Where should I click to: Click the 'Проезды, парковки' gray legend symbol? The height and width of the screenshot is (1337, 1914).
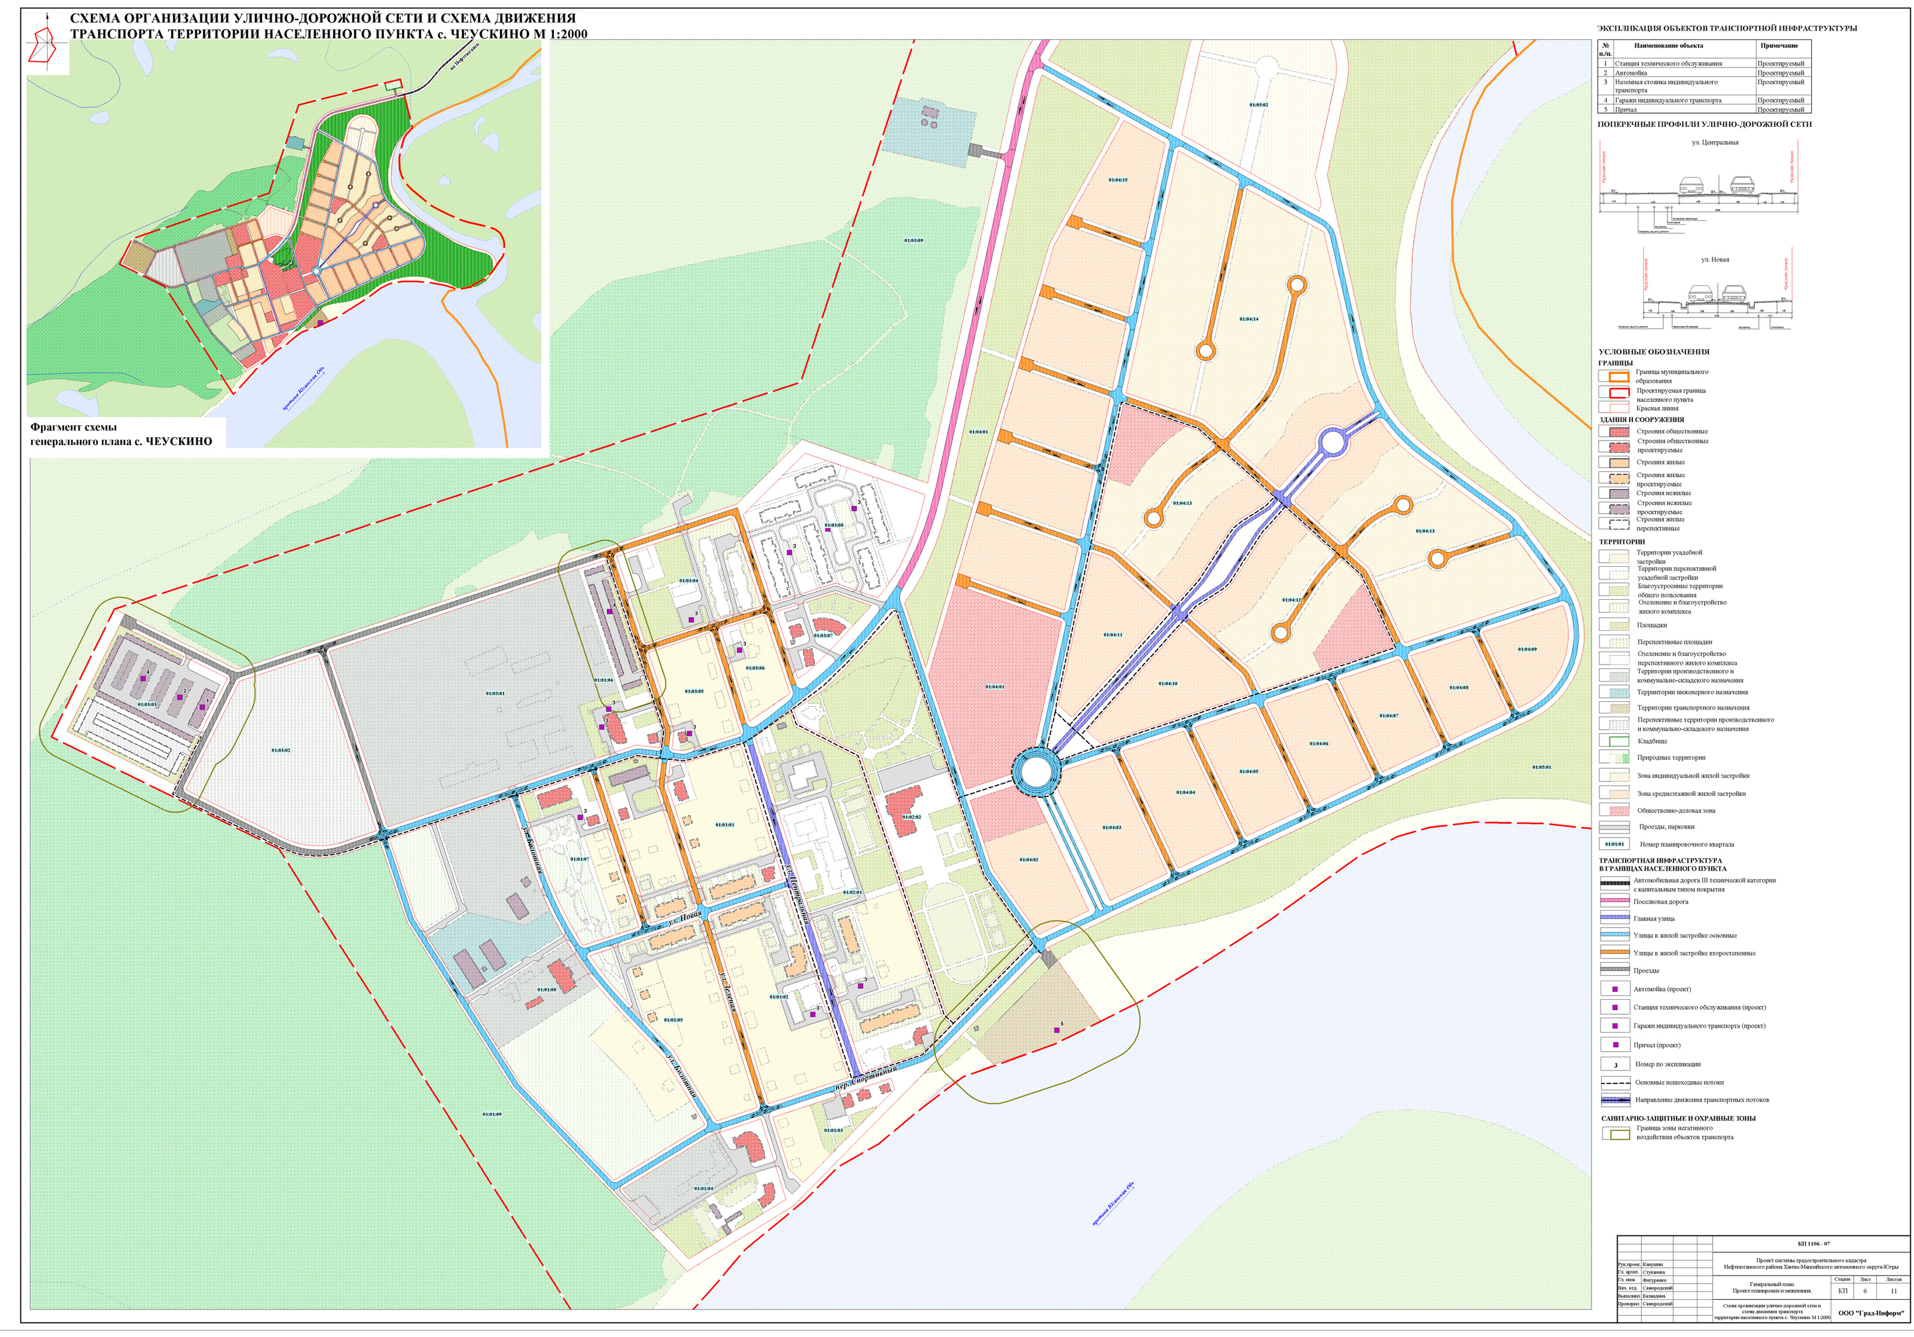click(1614, 827)
